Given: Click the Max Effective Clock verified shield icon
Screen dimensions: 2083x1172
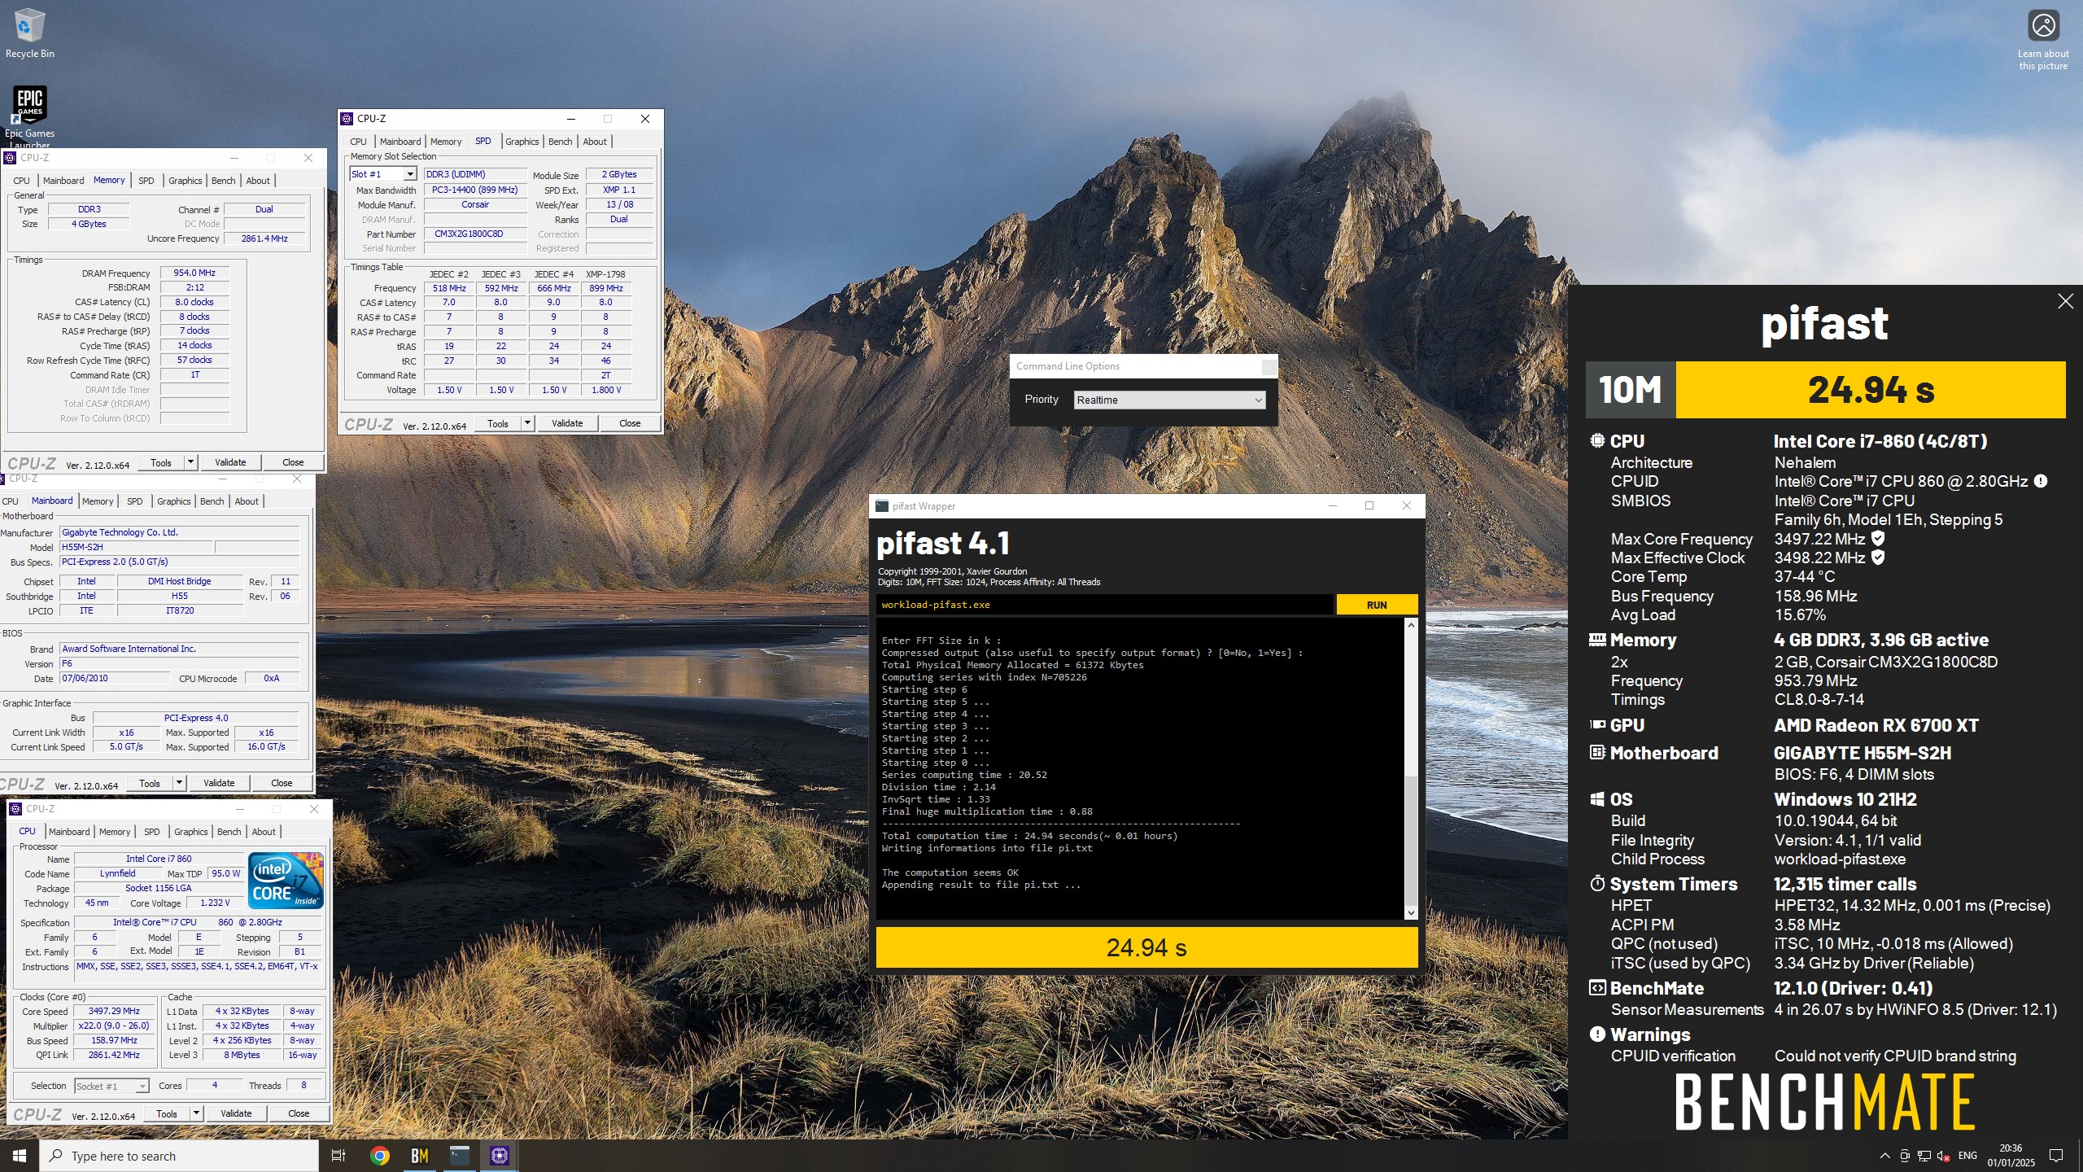Looking at the screenshot, I should click(x=1878, y=558).
